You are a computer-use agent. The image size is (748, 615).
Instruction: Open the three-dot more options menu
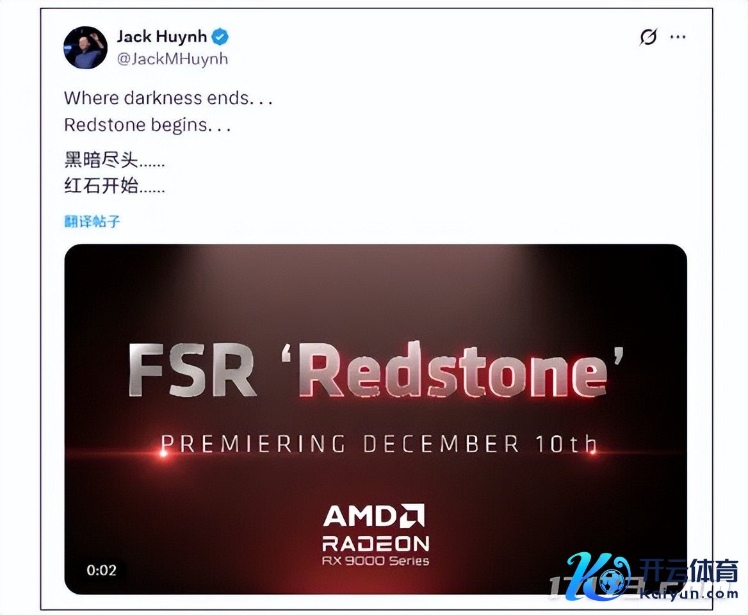coord(678,37)
